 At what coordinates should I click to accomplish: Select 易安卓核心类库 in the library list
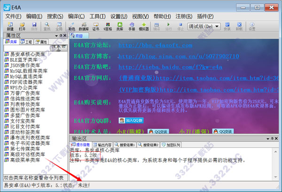point(24,54)
